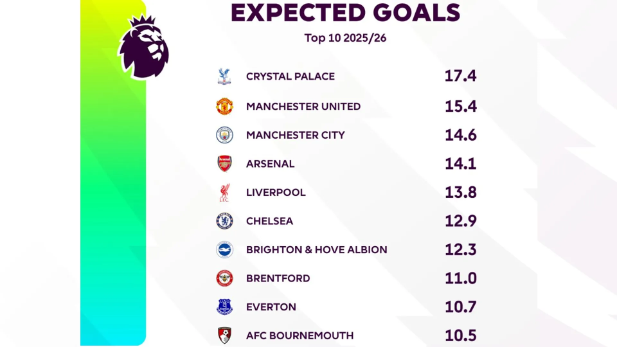Click the Liverpool club badge

point(224,192)
